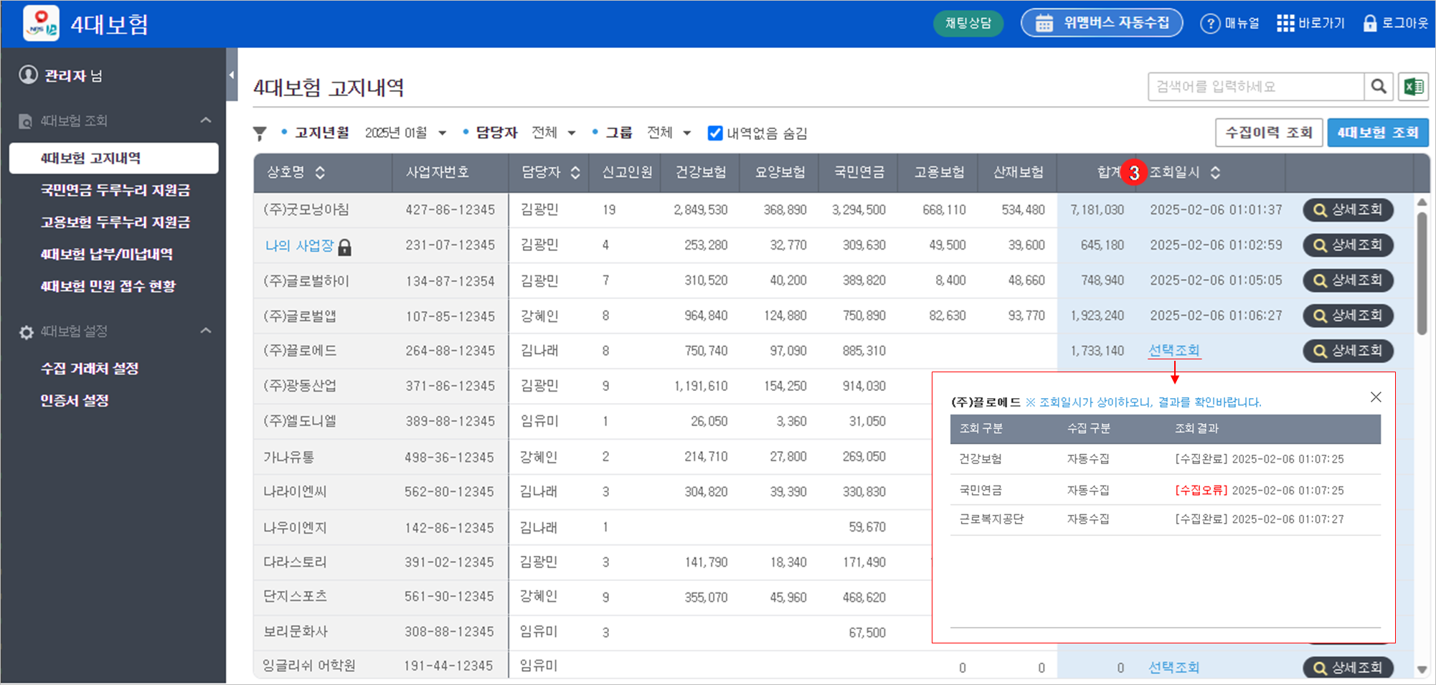This screenshot has height=685, width=1436.
Task: Open the 바로가기 grid icon
Action: 1285,24
